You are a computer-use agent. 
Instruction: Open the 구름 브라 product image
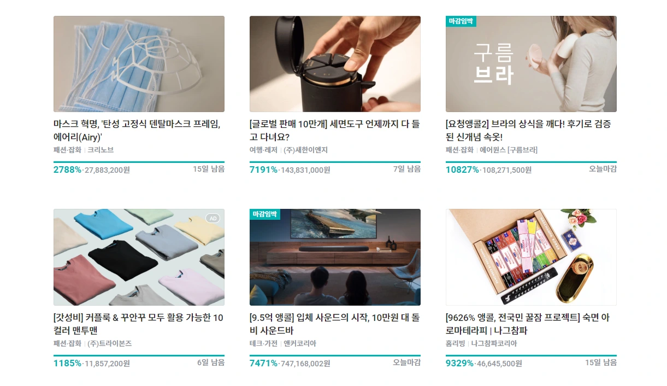531,64
